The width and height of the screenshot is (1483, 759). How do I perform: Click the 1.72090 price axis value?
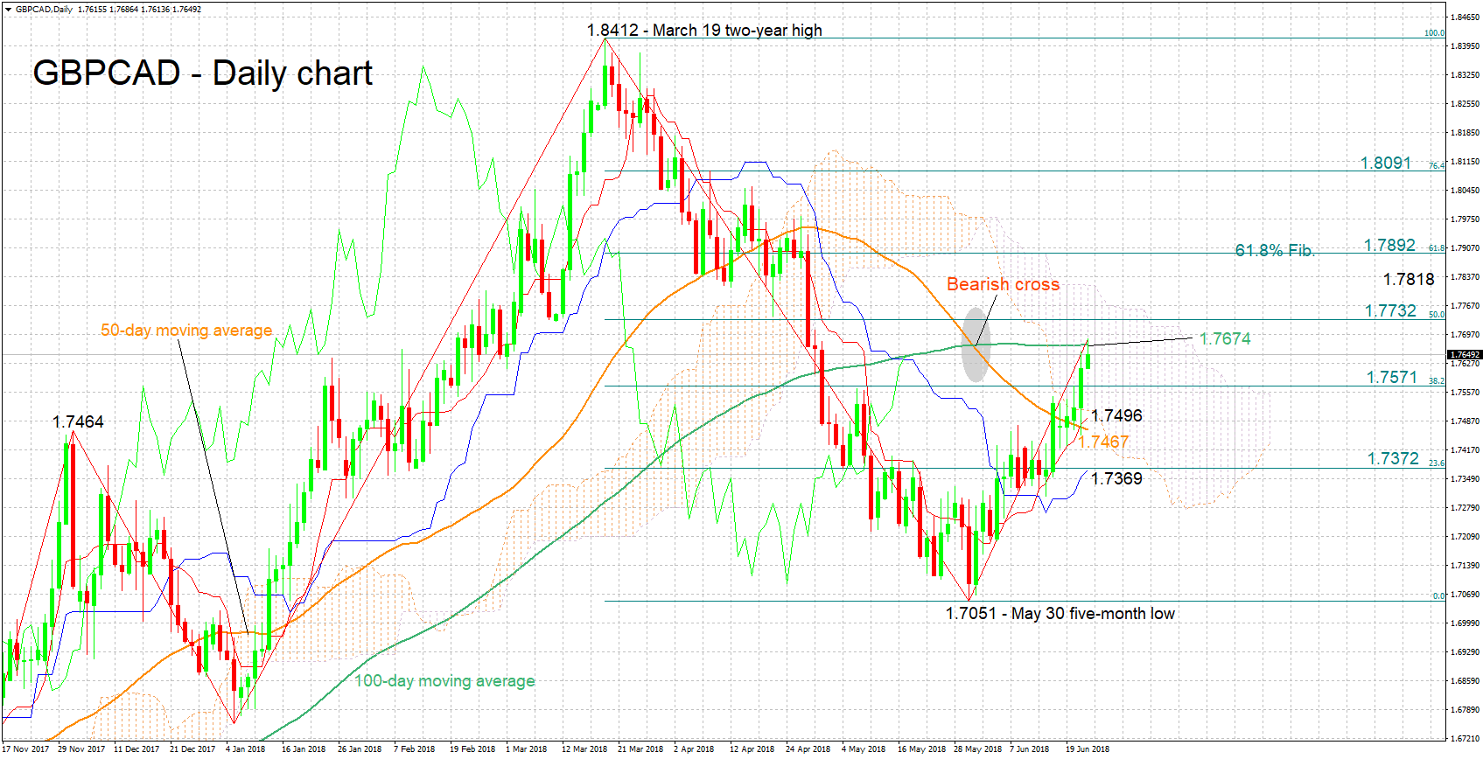1465,537
